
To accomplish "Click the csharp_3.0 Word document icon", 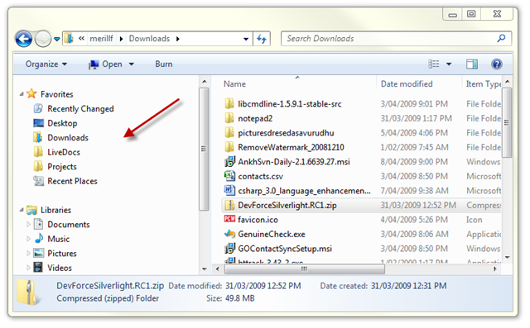I will coord(229,190).
